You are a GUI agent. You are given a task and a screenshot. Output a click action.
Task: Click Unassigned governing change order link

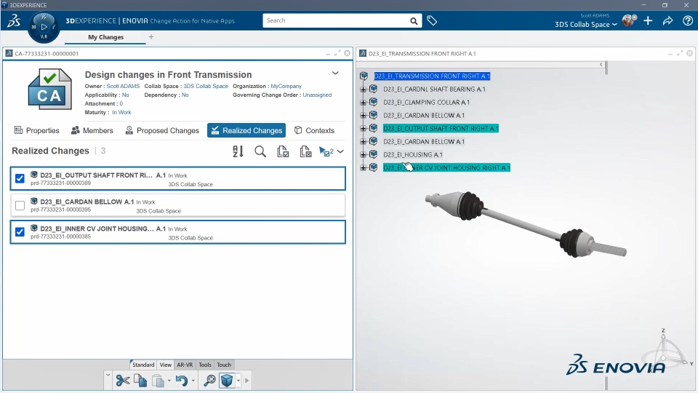coord(317,95)
